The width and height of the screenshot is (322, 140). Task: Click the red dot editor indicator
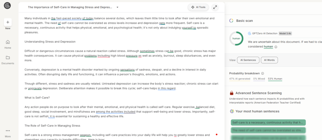point(216,134)
